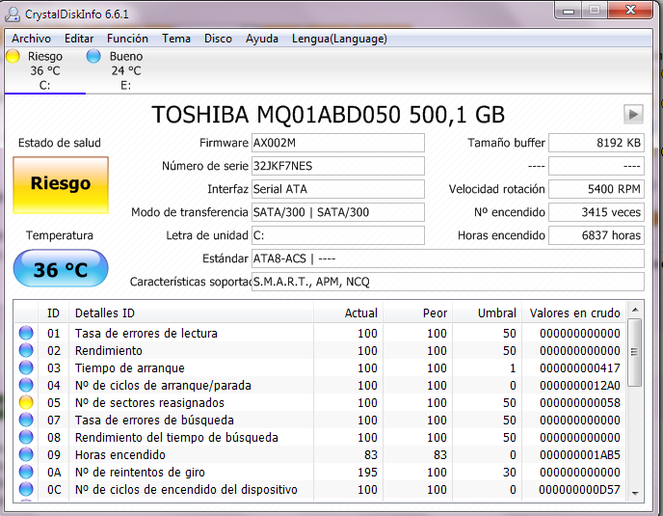Click the power-on count field 3415 veces
Screen dimensions: 663x516
pos(597,212)
